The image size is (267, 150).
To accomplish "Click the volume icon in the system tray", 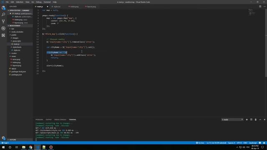I will [244, 147].
